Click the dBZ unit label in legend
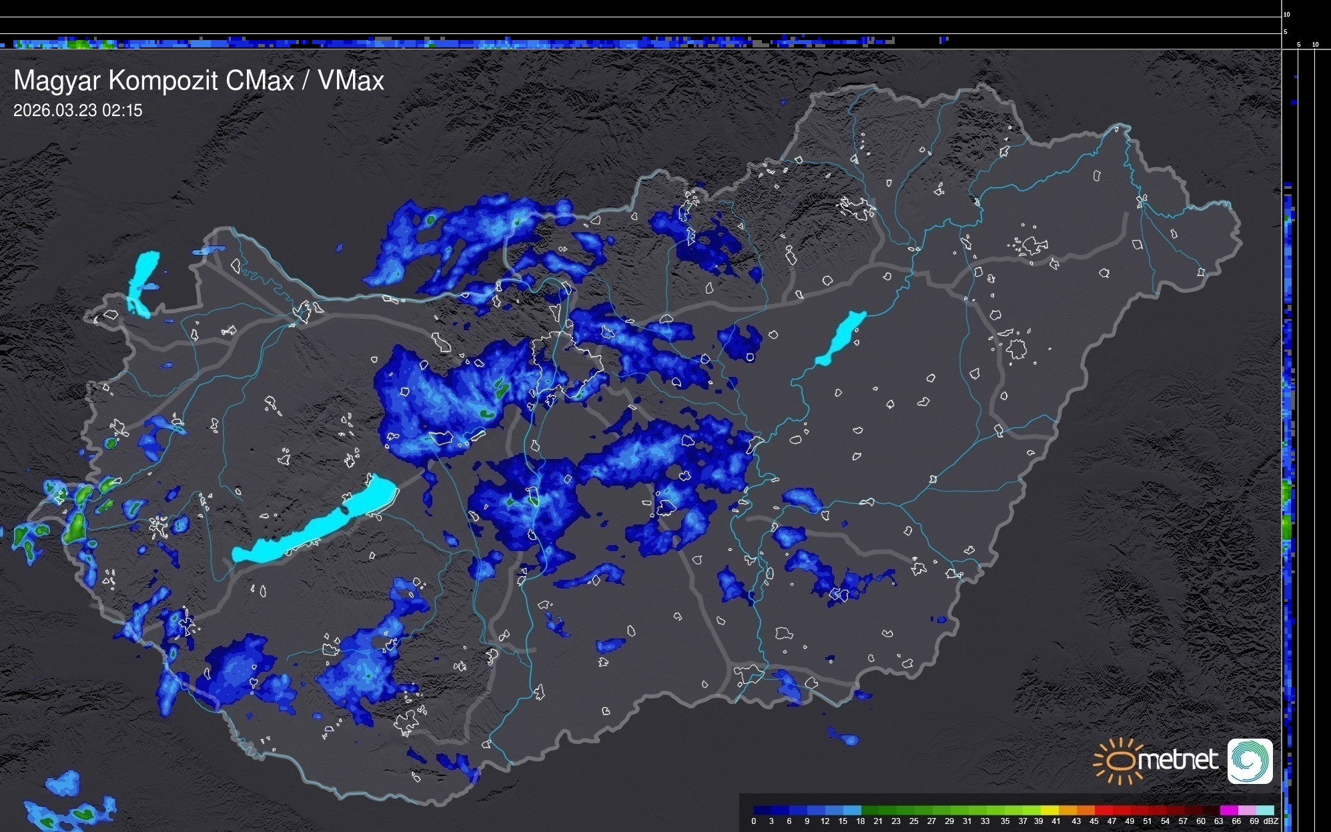 [1271, 821]
